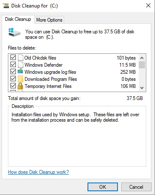Select the Disk Cleanup tab

pos(18,19)
